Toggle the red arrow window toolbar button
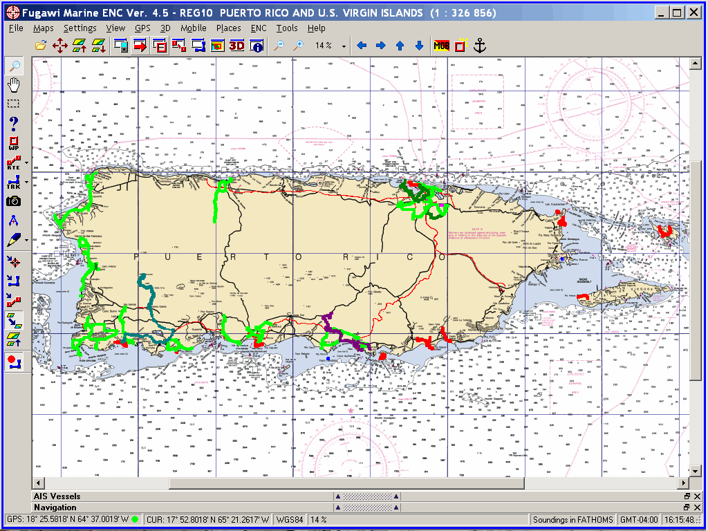The image size is (708, 531). point(140,46)
